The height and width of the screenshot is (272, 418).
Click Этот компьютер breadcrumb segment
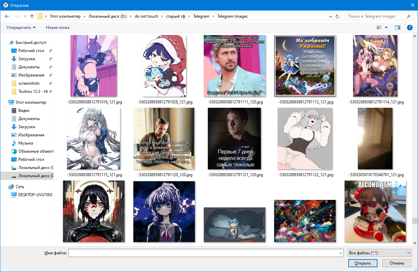pyautogui.click(x=65, y=16)
